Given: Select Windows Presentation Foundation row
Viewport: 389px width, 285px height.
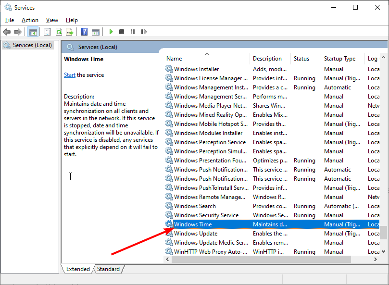Looking at the screenshot, I should 272,160.
